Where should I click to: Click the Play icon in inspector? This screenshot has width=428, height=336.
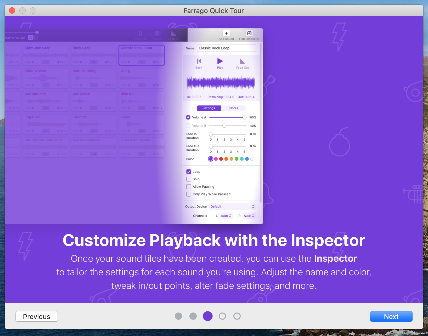coord(220,61)
